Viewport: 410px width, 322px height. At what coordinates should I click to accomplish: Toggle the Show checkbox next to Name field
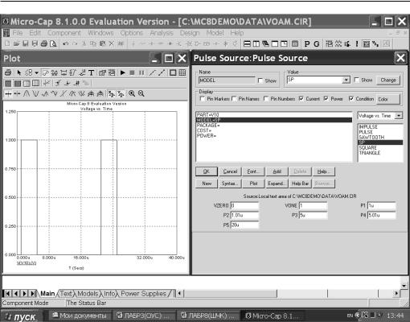[x=260, y=80]
